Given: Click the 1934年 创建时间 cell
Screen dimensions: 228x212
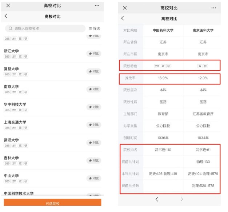Looking at the screenshot, I should click(x=203, y=138).
